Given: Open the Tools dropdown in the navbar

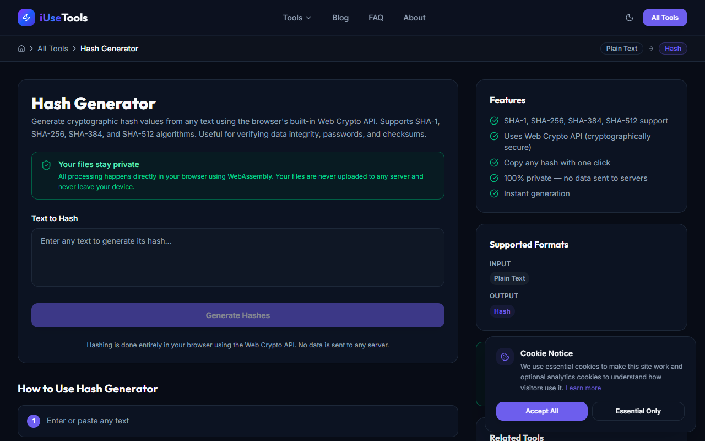Looking at the screenshot, I should [x=296, y=17].
